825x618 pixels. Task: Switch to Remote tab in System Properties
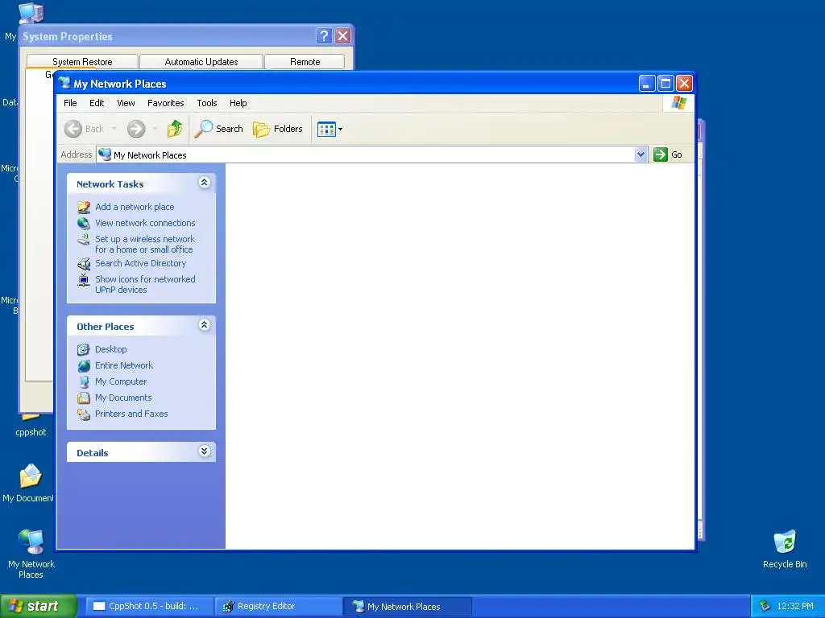(305, 61)
